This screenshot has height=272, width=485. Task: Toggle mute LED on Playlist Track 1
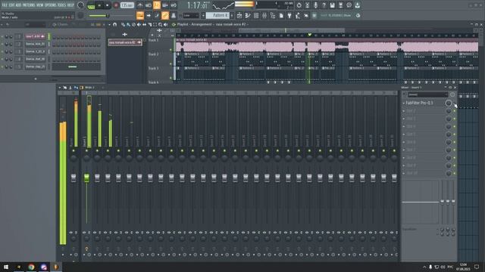[171, 50]
